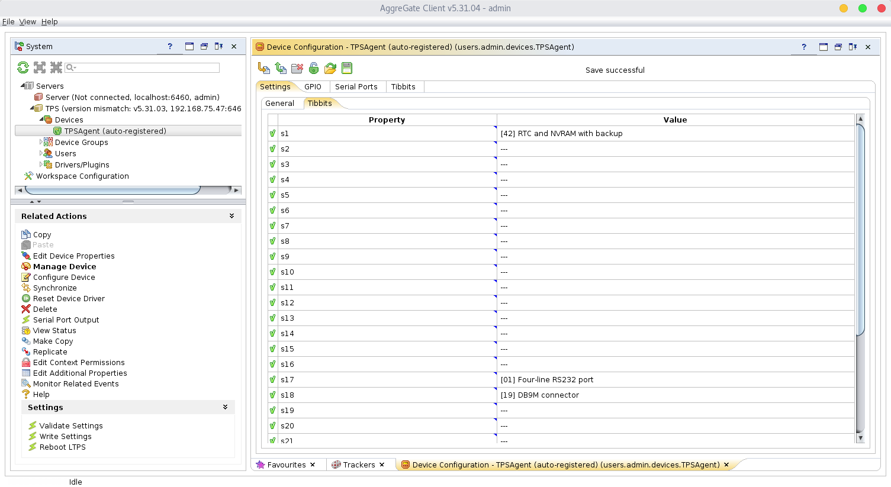Open help for the System panel
Image resolution: width=891 pixels, height=487 pixels.
point(170,46)
